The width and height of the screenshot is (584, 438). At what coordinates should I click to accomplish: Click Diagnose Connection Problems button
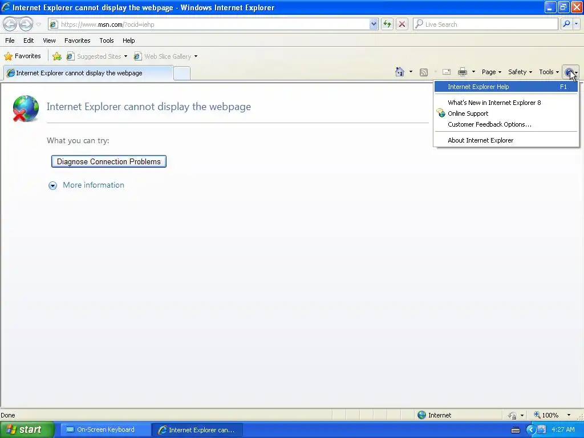[x=109, y=161]
